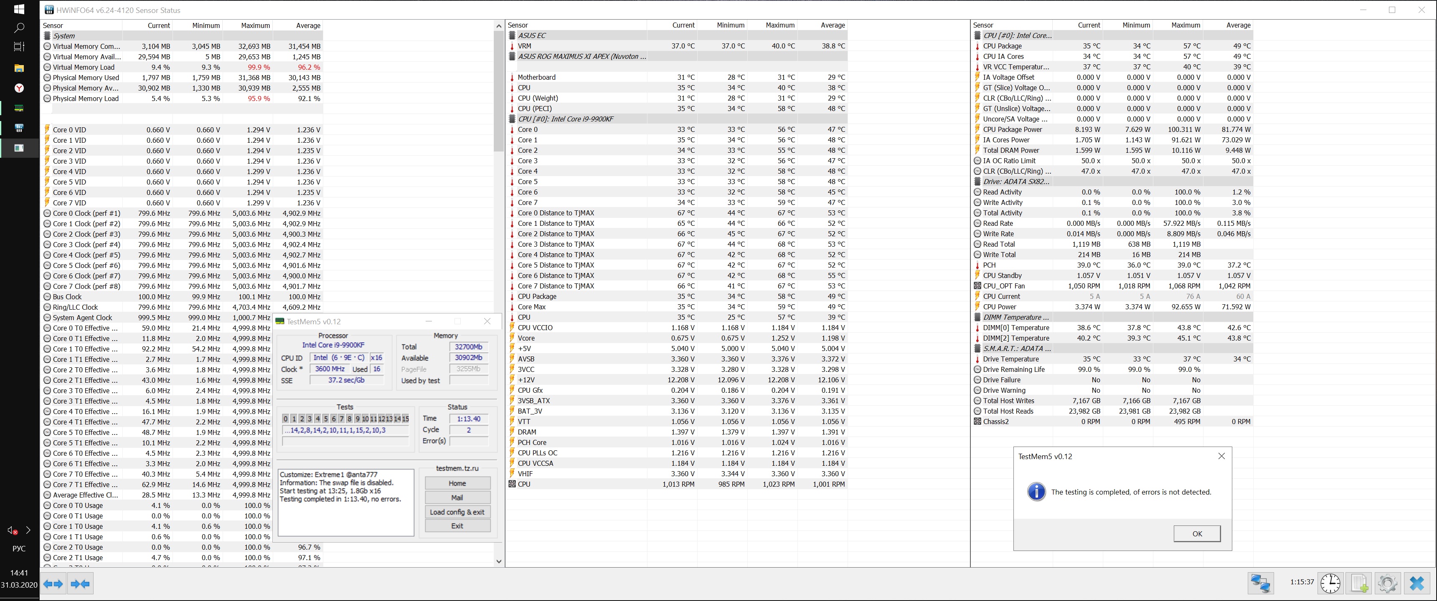The height and width of the screenshot is (601, 1437).
Task: Open the remote monitoring network computers icon
Action: pyautogui.click(x=1260, y=583)
